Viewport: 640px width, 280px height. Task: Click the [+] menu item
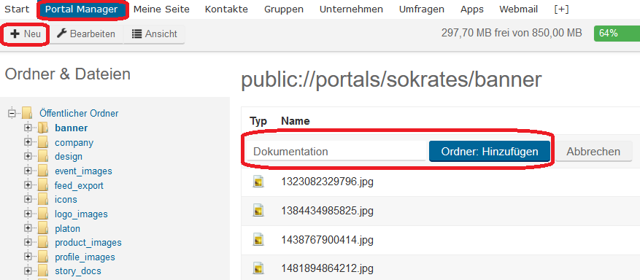coord(561,9)
